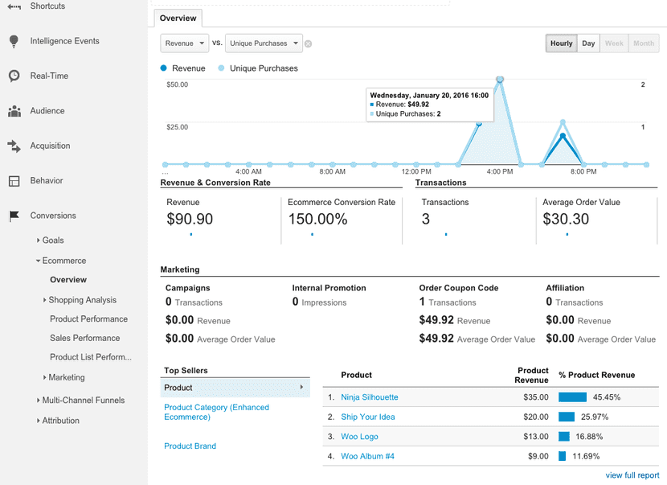Viewport: 667px width, 485px height.
Task: Switch chart granularity to Day
Action: pyautogui.click(x=588, y=43)
